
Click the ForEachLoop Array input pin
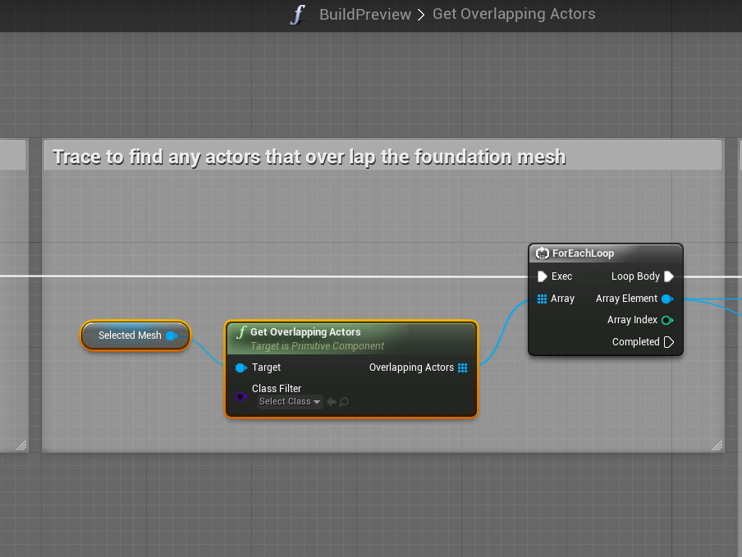[542, 299]
